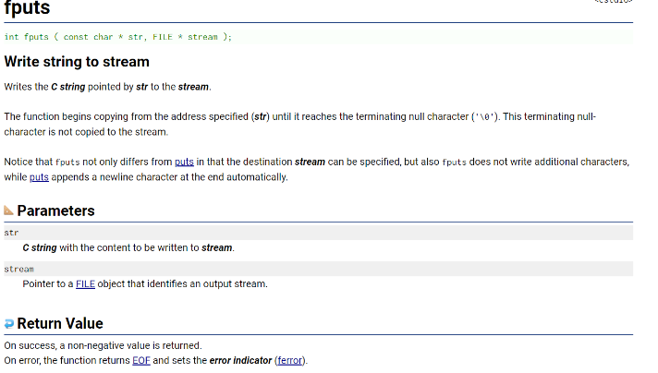658x373 pixels.
Task: Open the puts link after "while"
Action: [x=39, y=177]
